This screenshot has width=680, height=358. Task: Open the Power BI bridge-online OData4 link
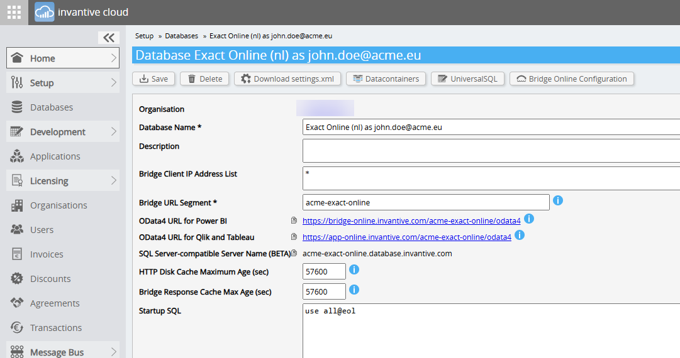coord(411,221)
